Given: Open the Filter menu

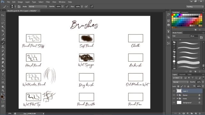Looking at the screenshot, I should pos(48,2).
